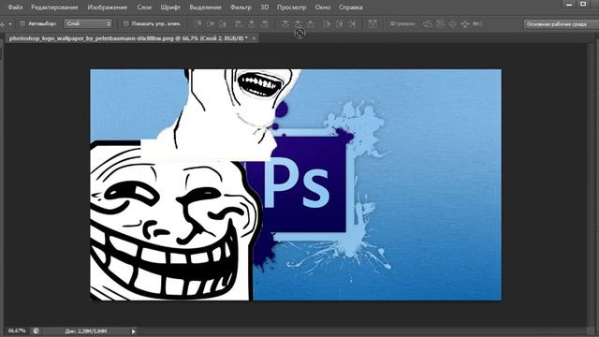This screenshot has height=337, width=599.
Task: Distribute layers by top edges
Action: tap(285, 23)
